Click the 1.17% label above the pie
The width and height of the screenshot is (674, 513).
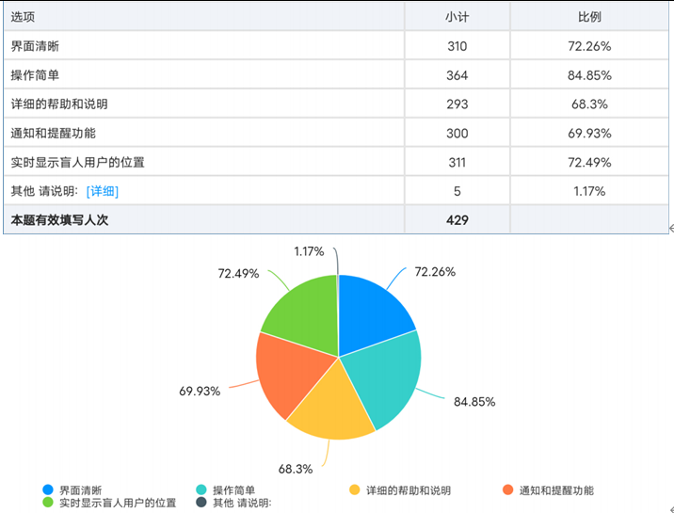(309, 251)
